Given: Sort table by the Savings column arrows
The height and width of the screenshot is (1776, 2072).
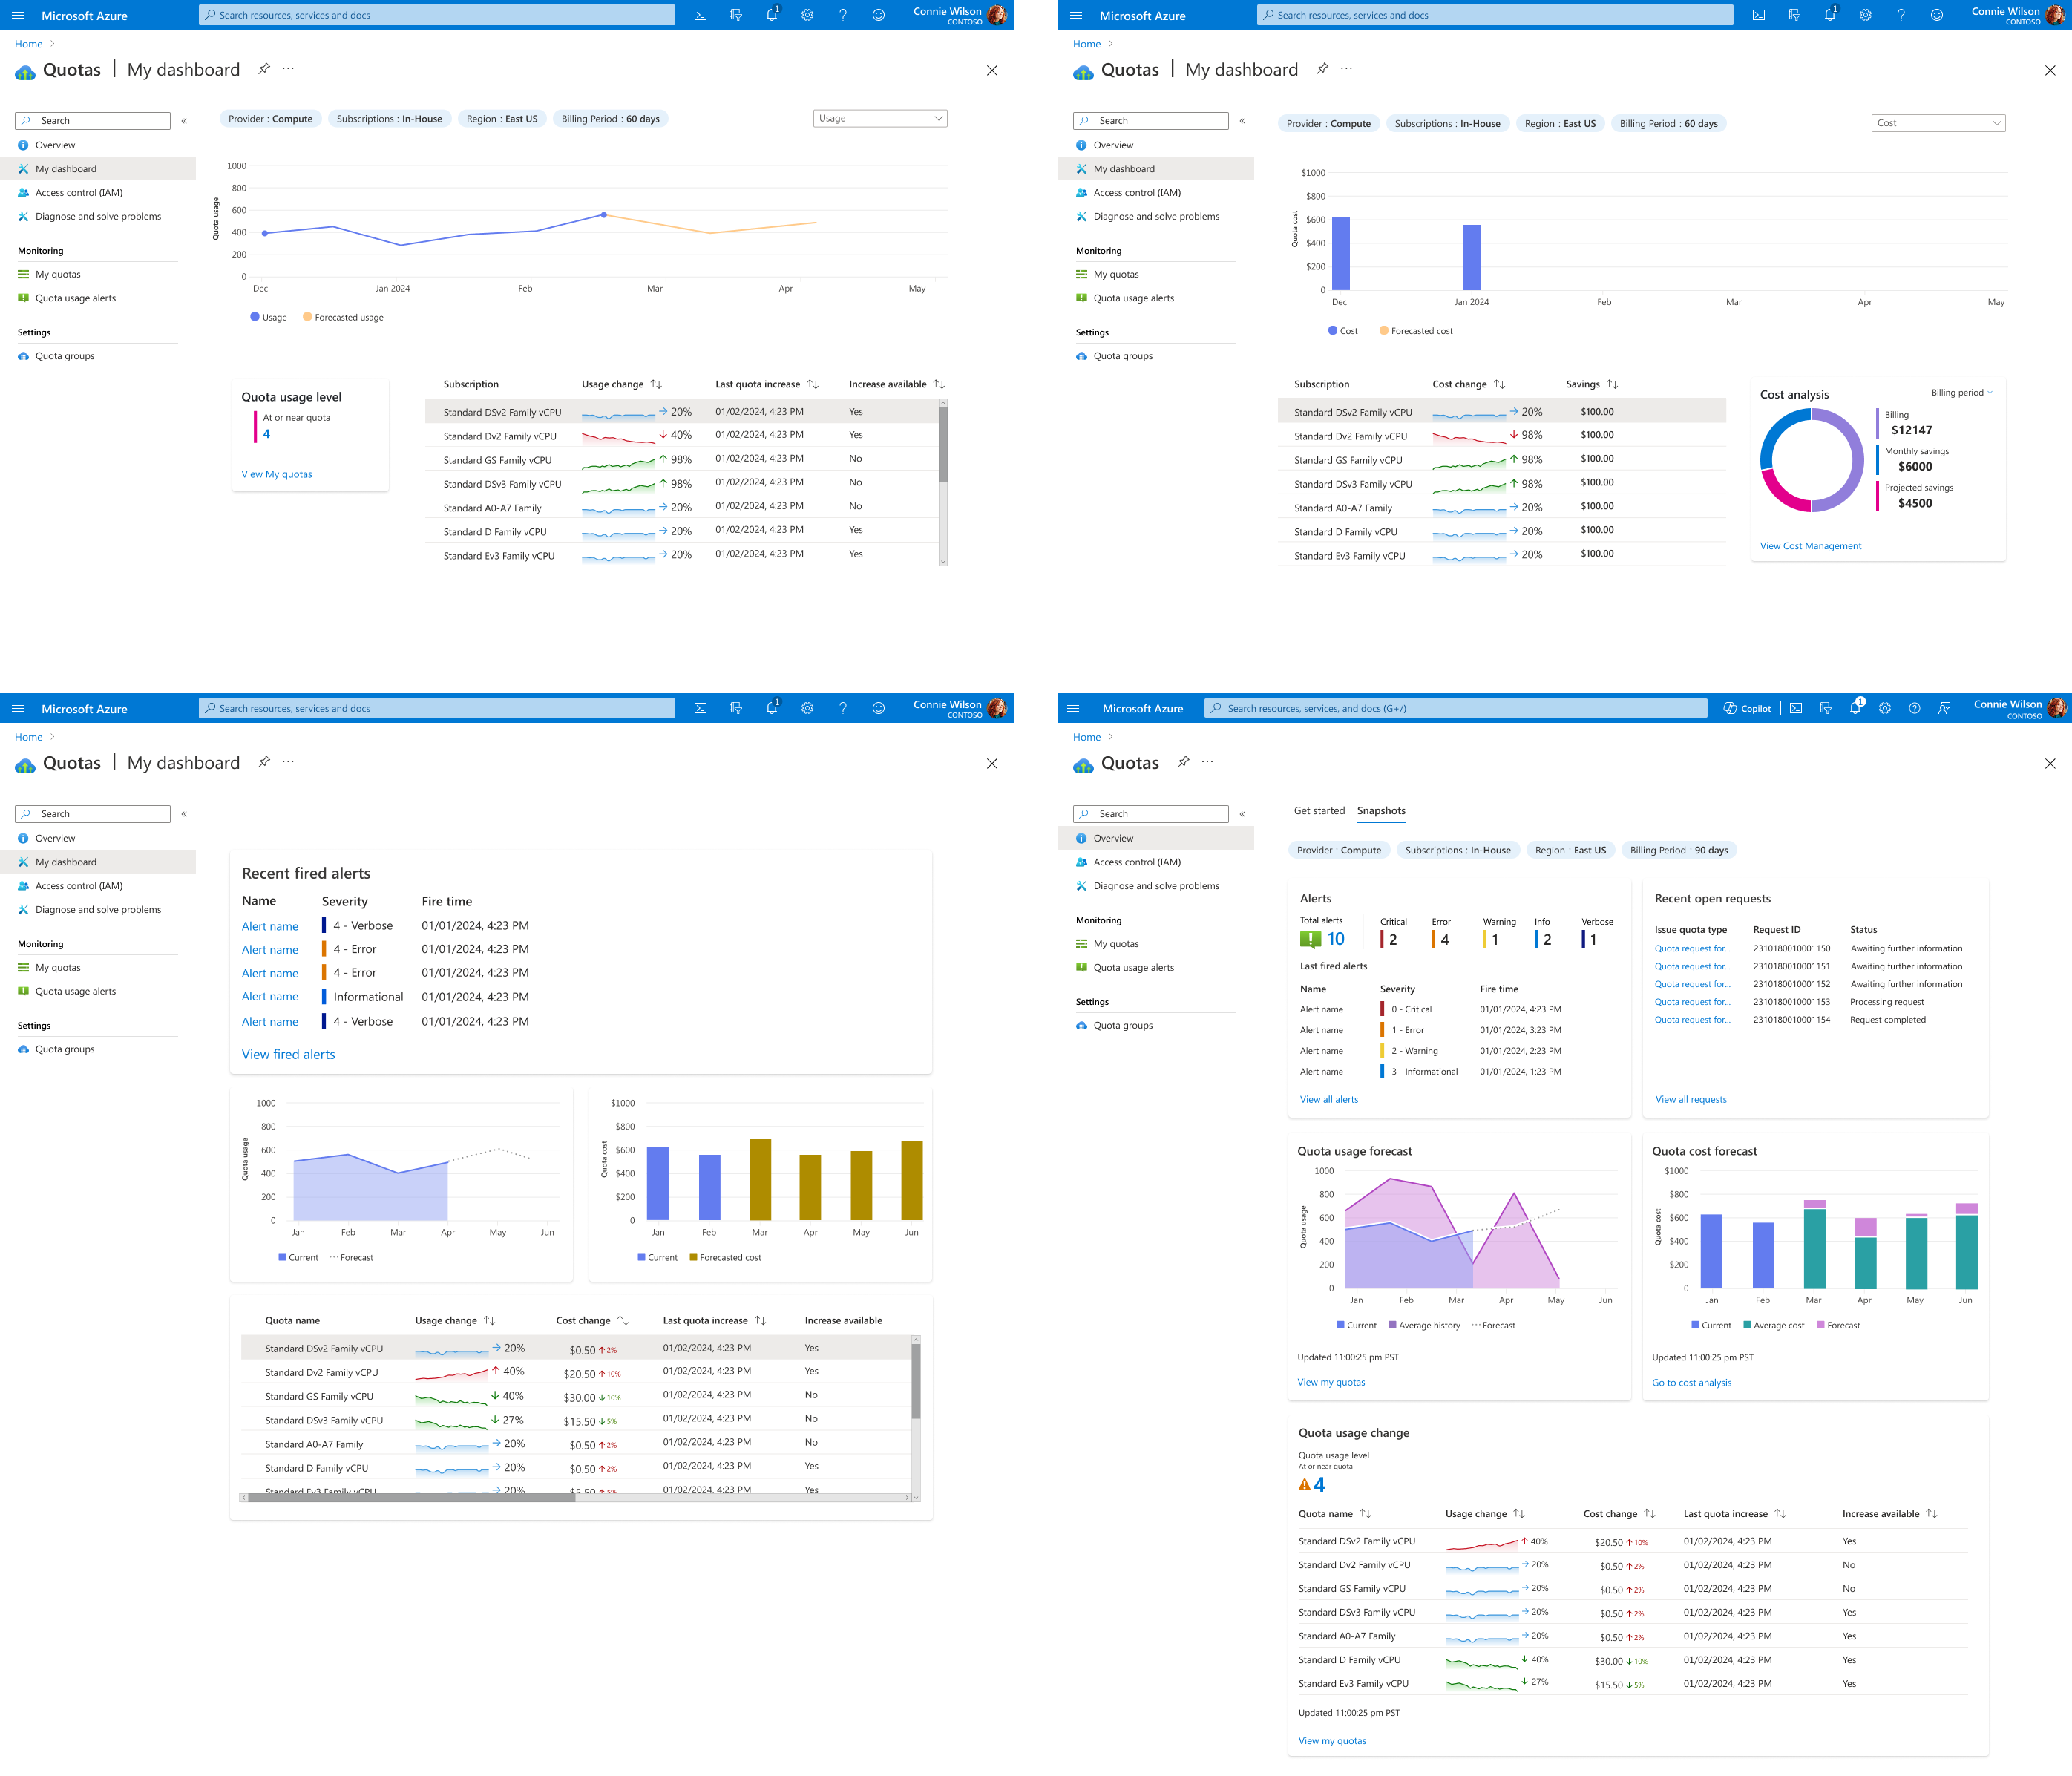Looking at the screenshot, I should (x=1612, y=384).
